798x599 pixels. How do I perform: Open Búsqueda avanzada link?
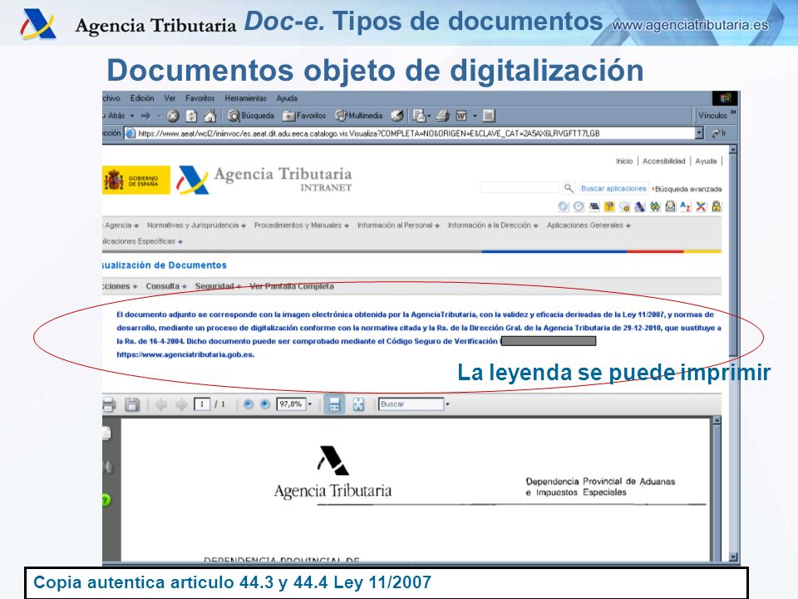[687, 189]
